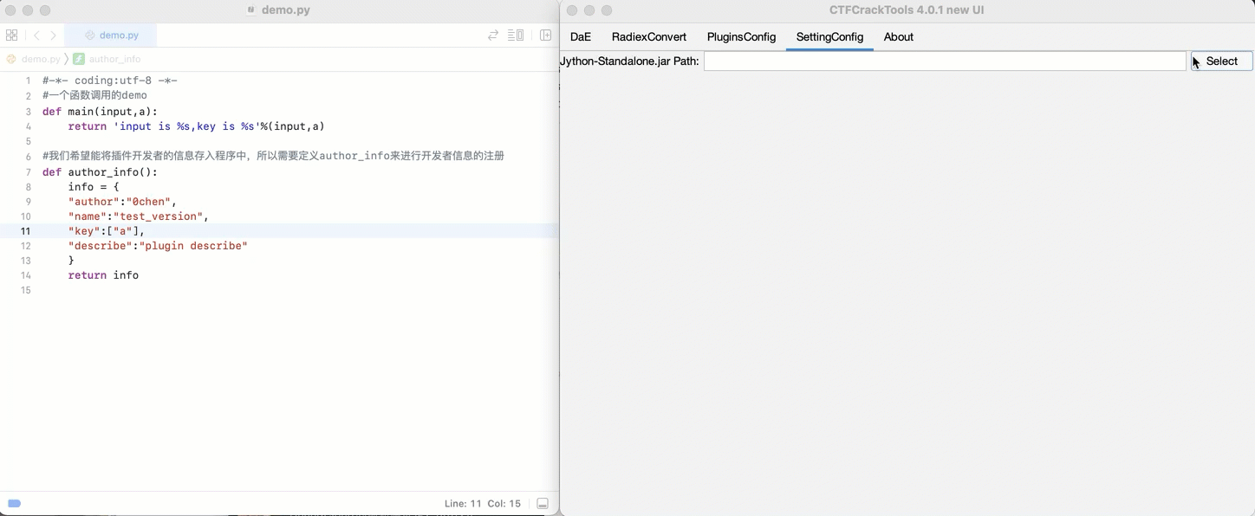Switch to the PluginsConfig tab
This screenshot has height=516, width=1255.
741,36
